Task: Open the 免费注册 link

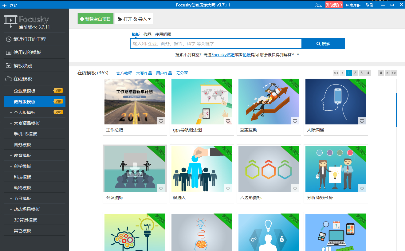Action: click(353, 5)
